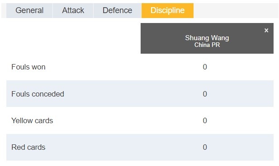Remove Shuang Wang with the X icon
This screenshot has height=166, width=279.
click(266, 30)
